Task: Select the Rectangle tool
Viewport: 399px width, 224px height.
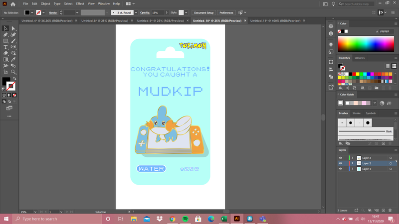Action: point(5,41)
